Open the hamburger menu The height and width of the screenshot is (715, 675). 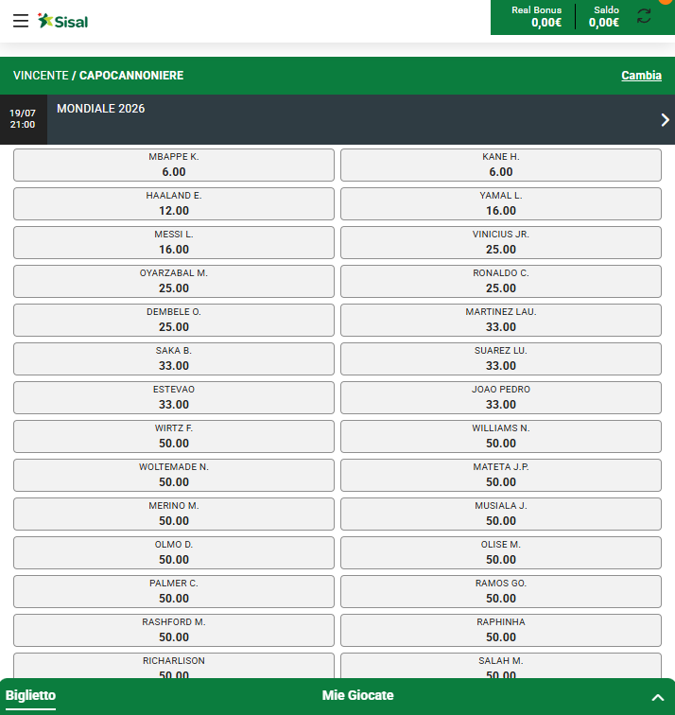tap(21, 21)
